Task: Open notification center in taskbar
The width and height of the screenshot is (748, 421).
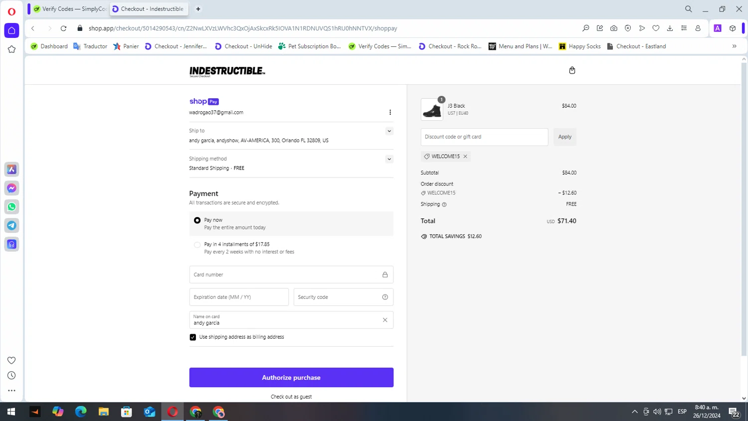Action: 734,412
